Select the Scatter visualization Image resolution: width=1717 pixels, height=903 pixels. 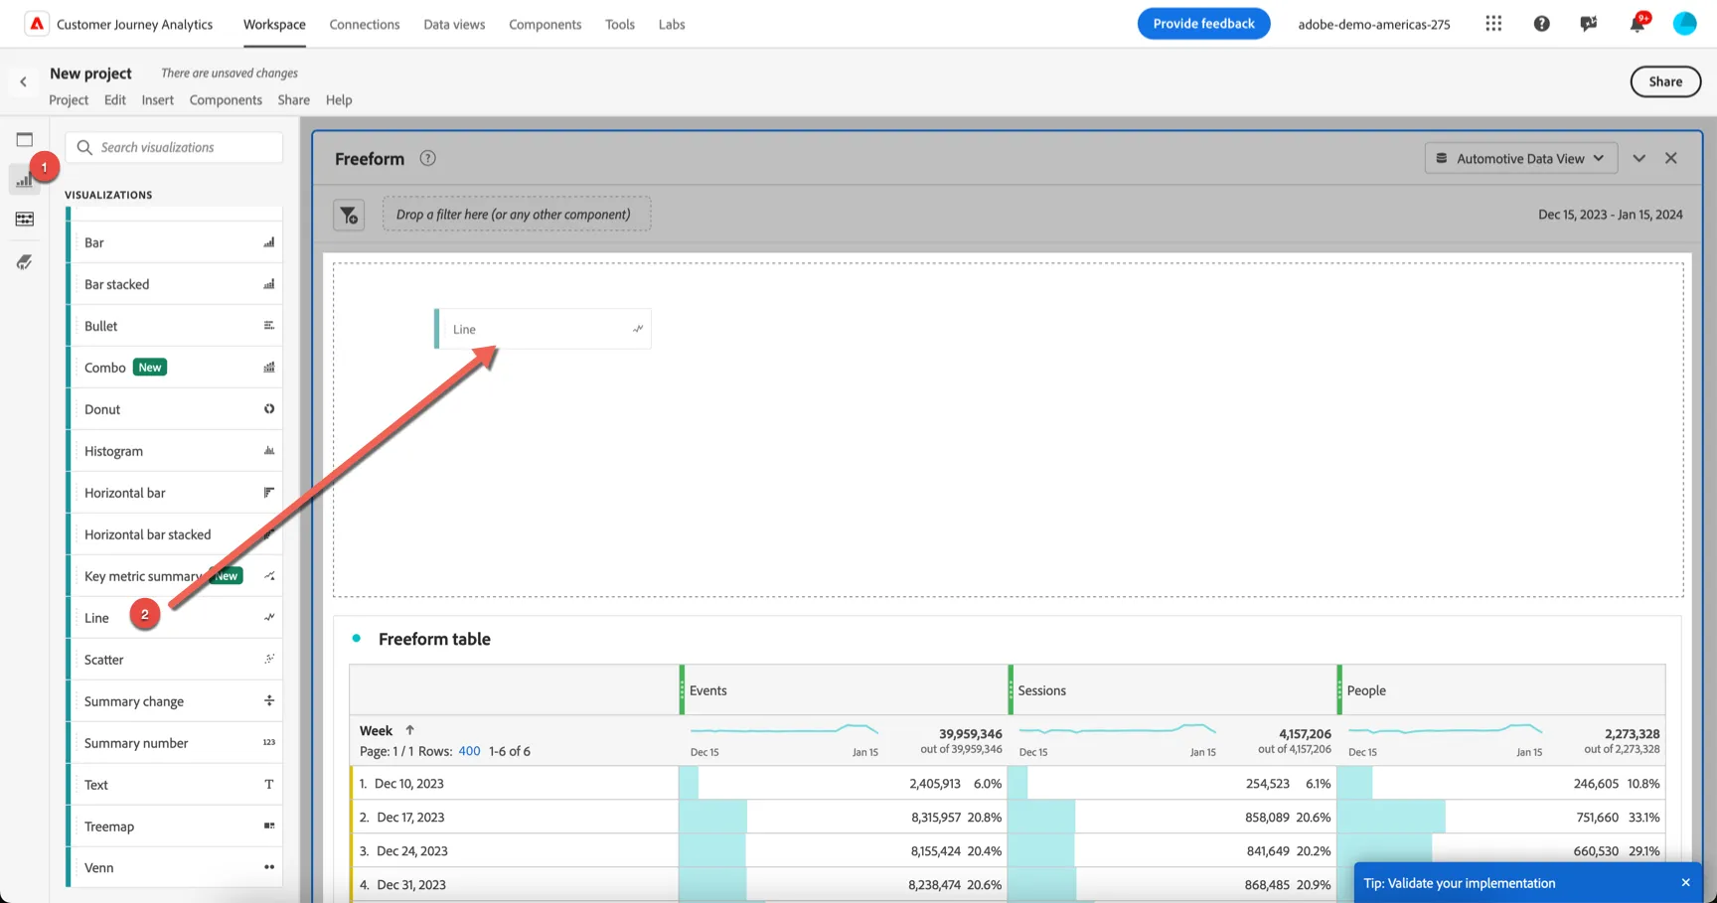(175, 660)
